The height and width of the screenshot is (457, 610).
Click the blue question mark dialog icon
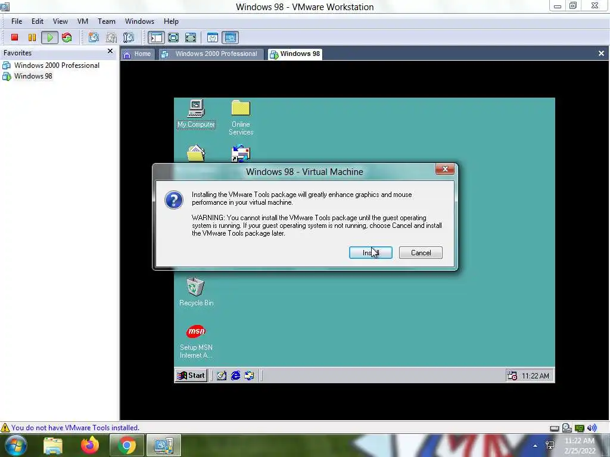tap(173, 200)
